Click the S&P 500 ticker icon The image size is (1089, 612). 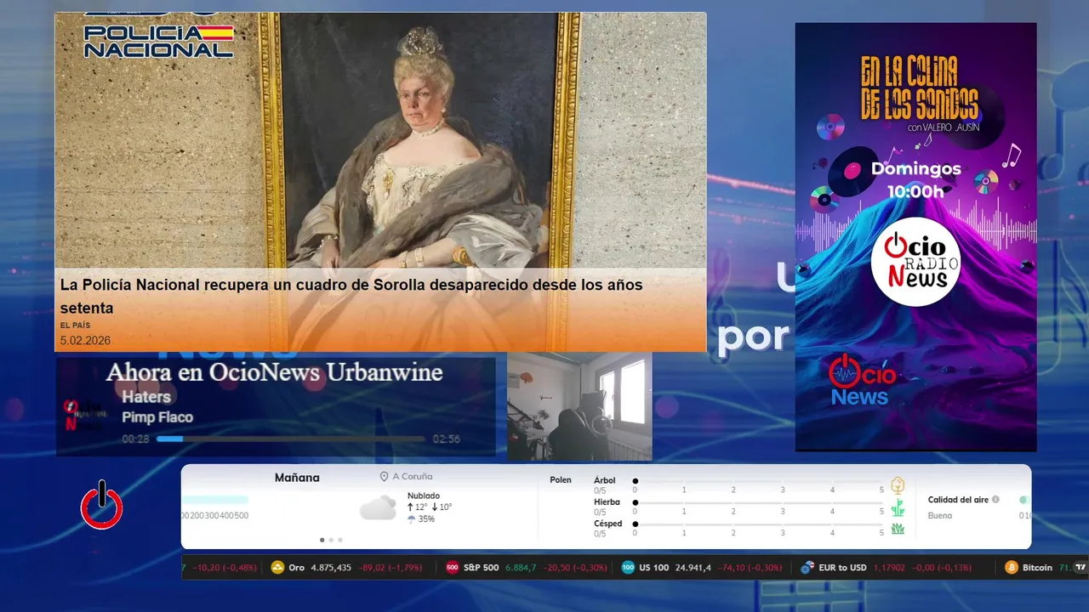453,568
